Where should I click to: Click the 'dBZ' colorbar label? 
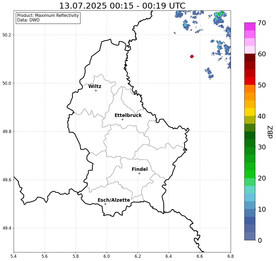270,132
